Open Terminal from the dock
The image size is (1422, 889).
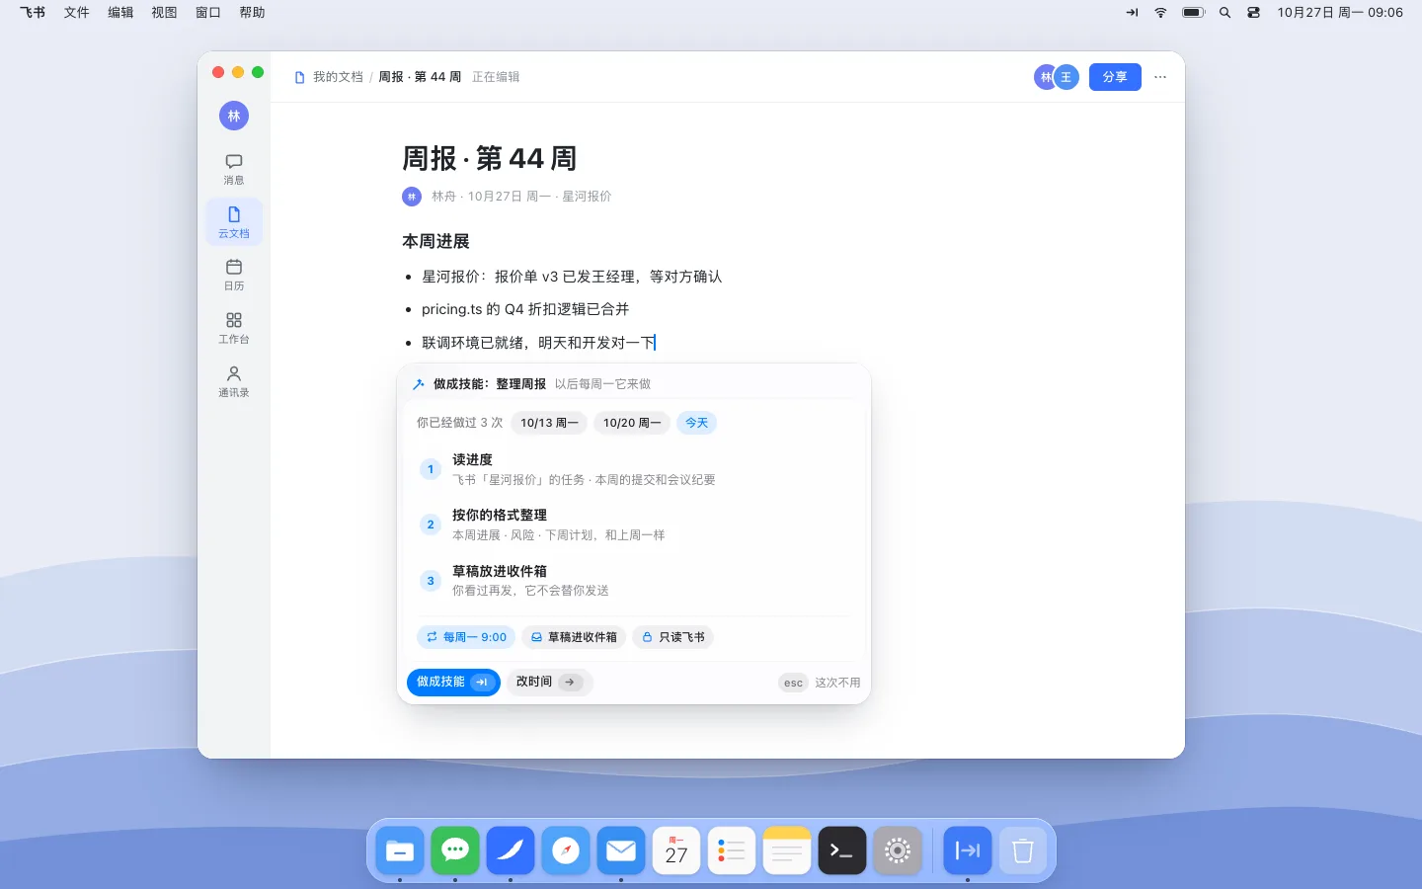[x=842, y=850]
